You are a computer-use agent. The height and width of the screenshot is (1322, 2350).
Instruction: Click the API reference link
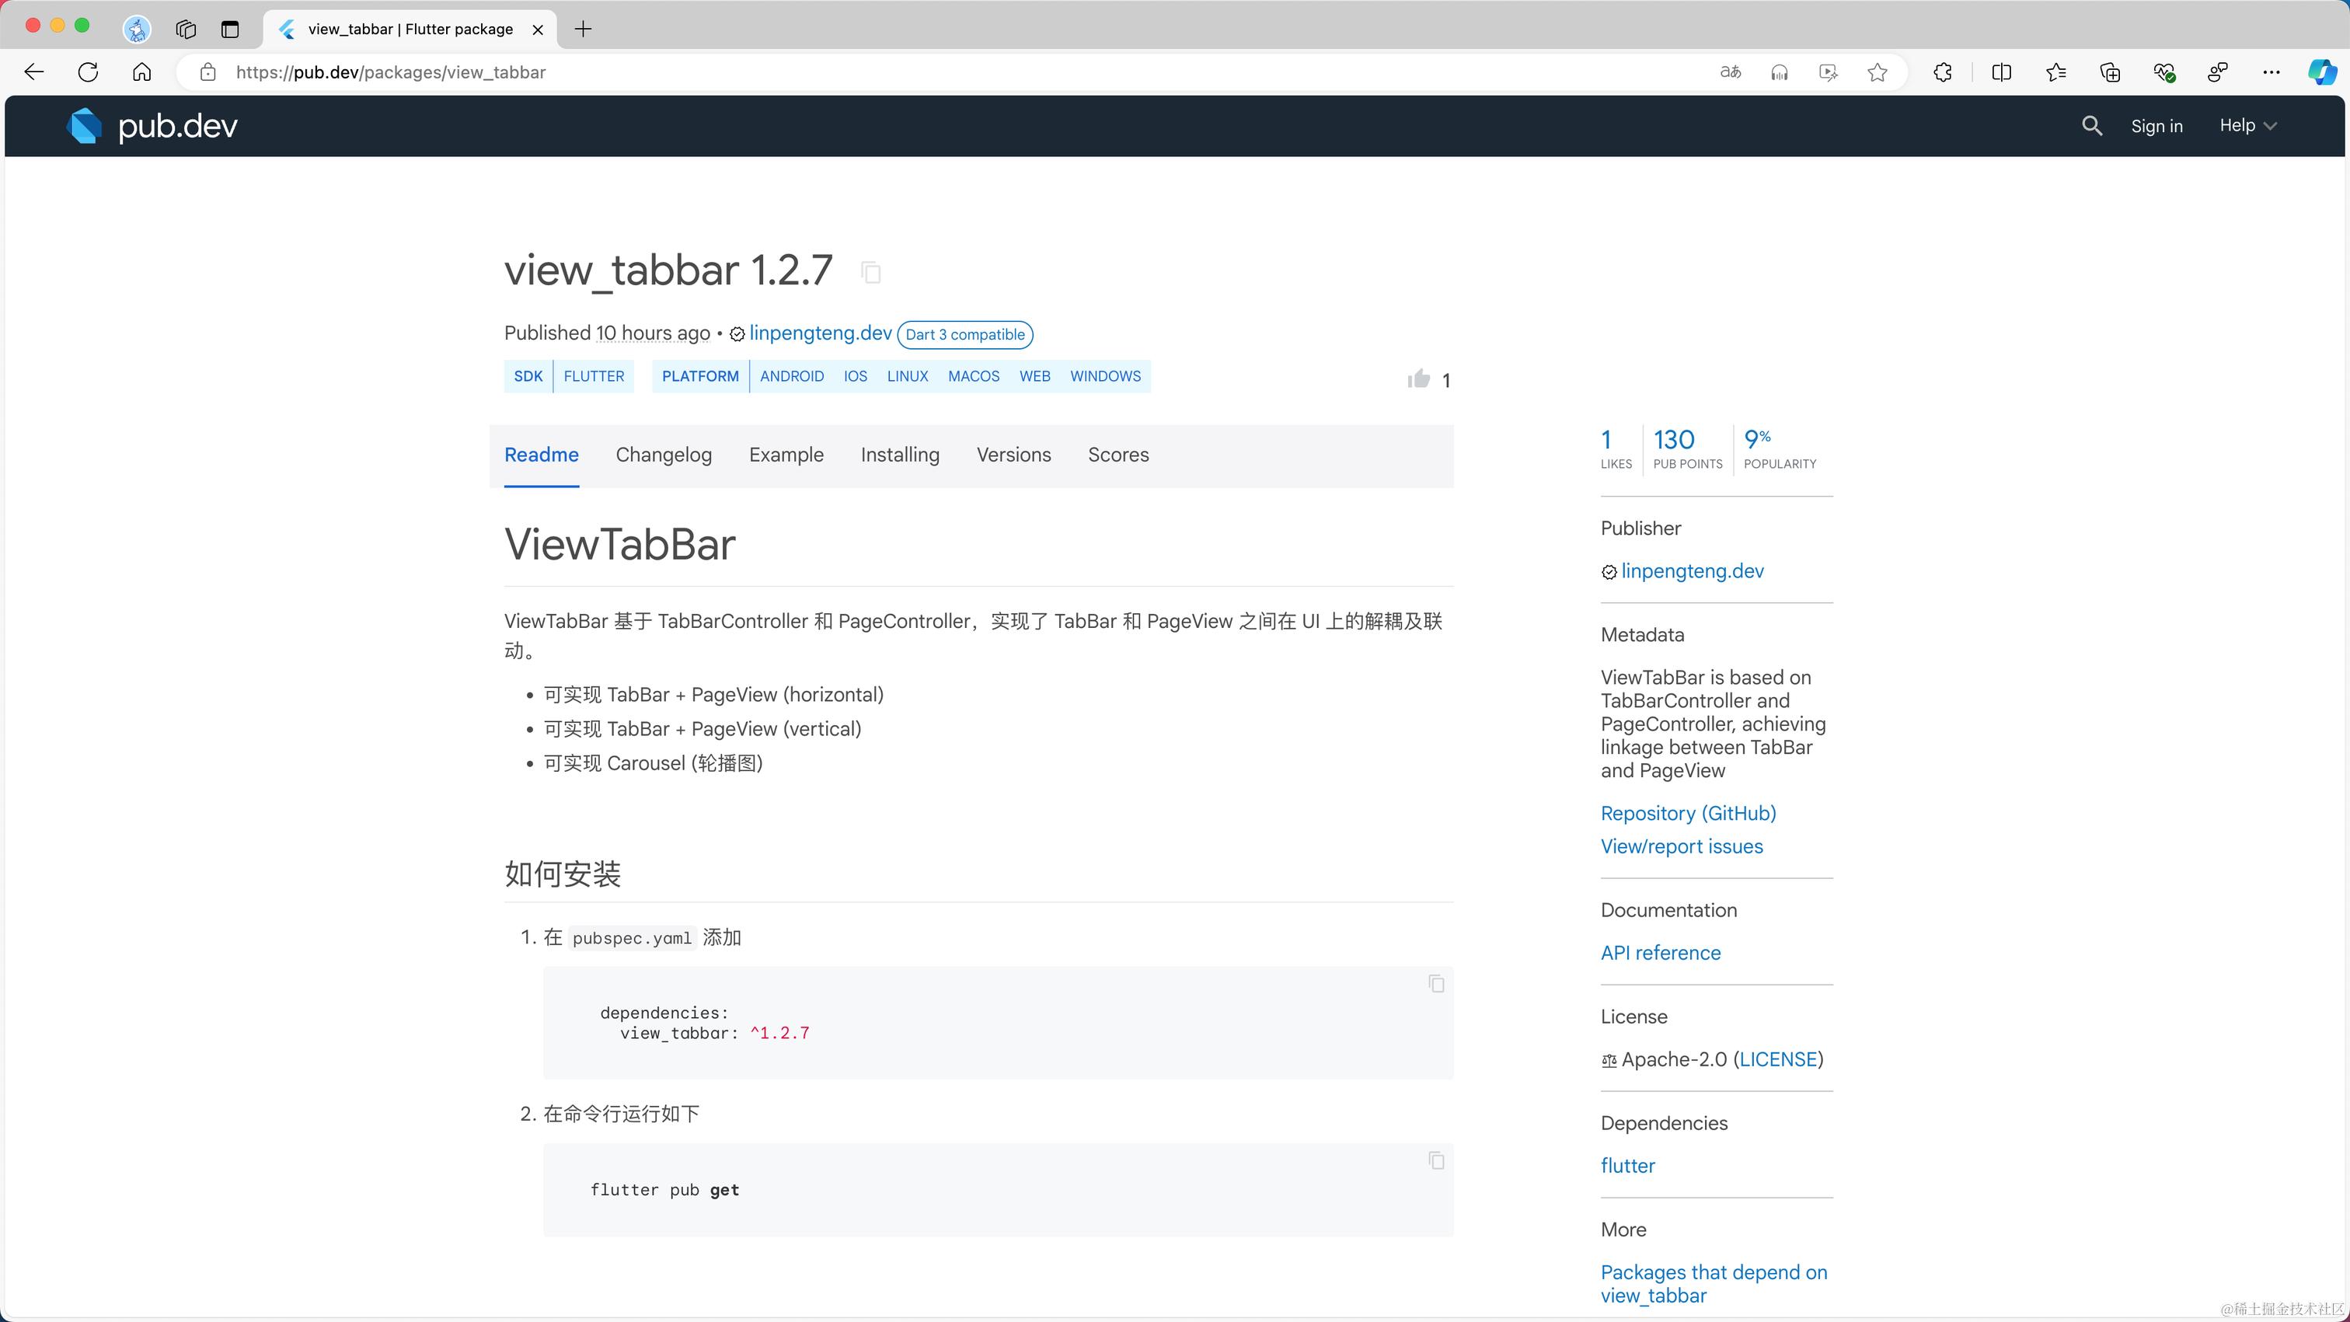click(x=1661, y=953)
